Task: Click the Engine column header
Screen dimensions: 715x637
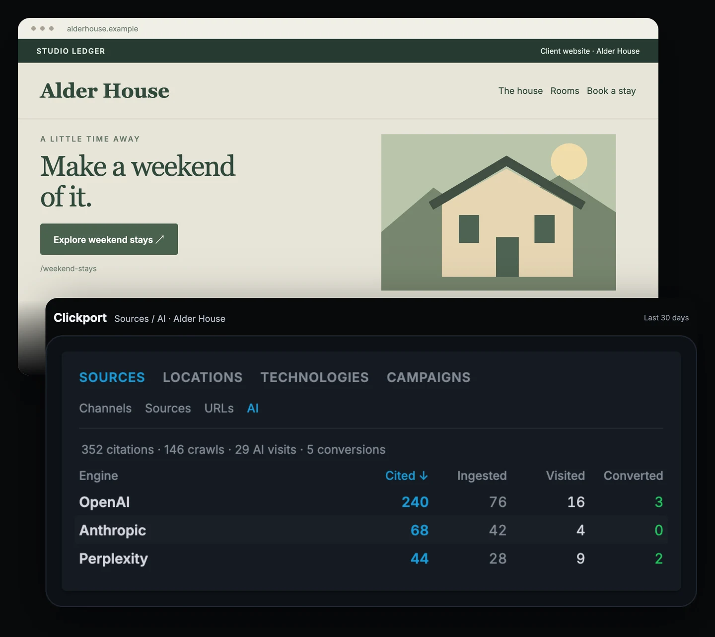Action: [98, 476]
